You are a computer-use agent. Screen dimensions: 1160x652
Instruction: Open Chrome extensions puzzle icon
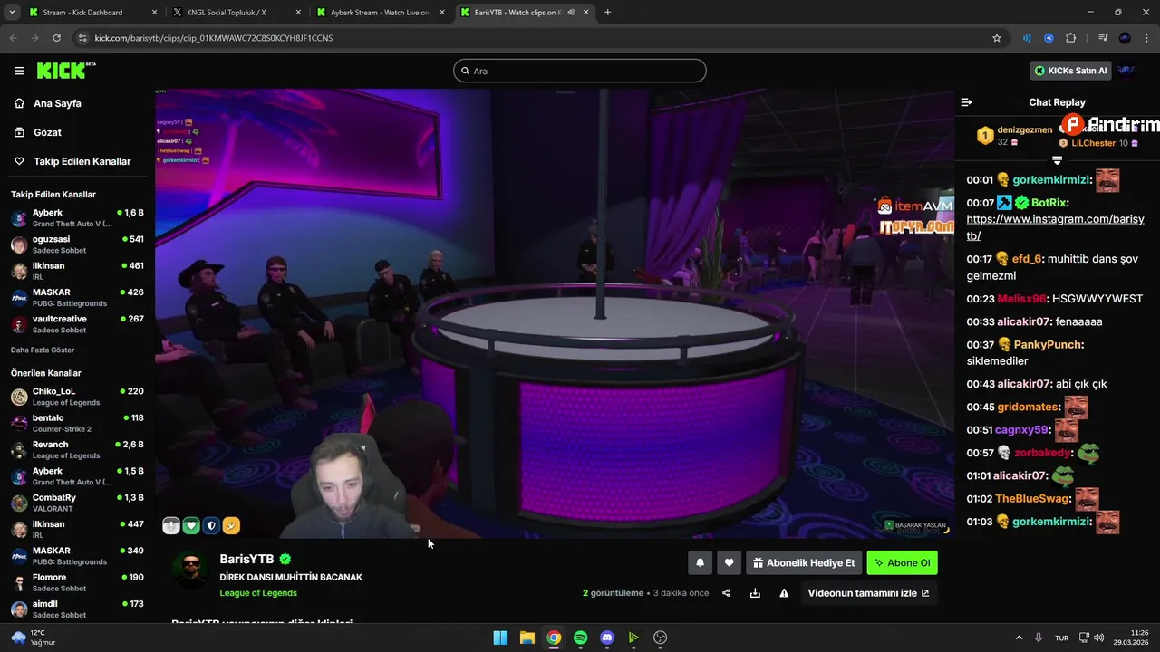coord(1071,38)
